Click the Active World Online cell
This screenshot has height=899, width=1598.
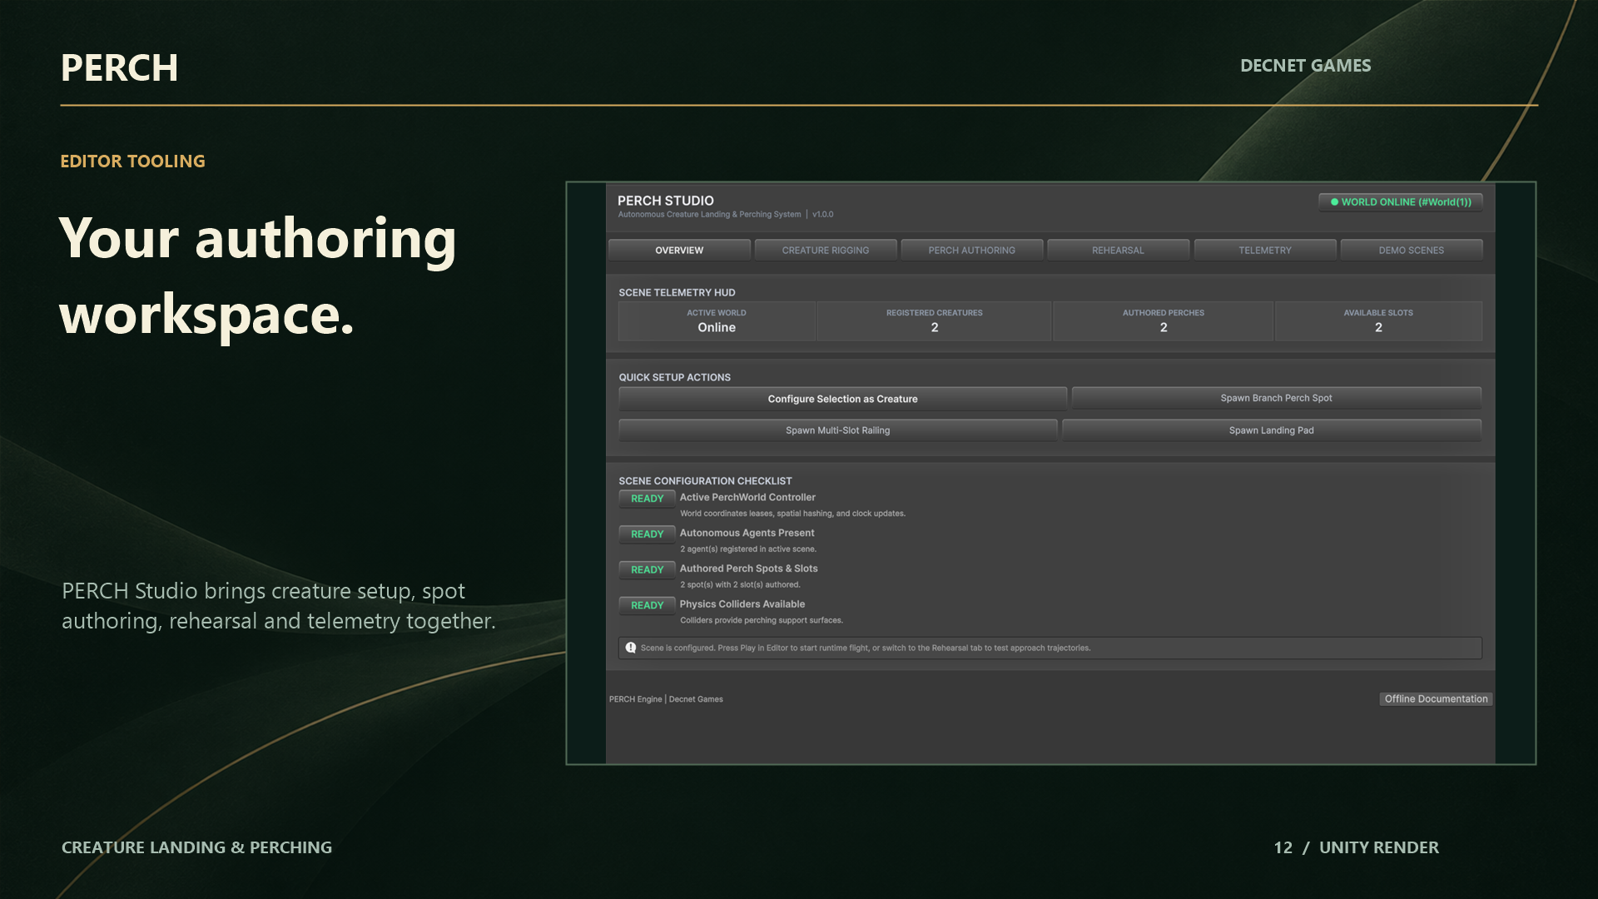coord(717,321)
